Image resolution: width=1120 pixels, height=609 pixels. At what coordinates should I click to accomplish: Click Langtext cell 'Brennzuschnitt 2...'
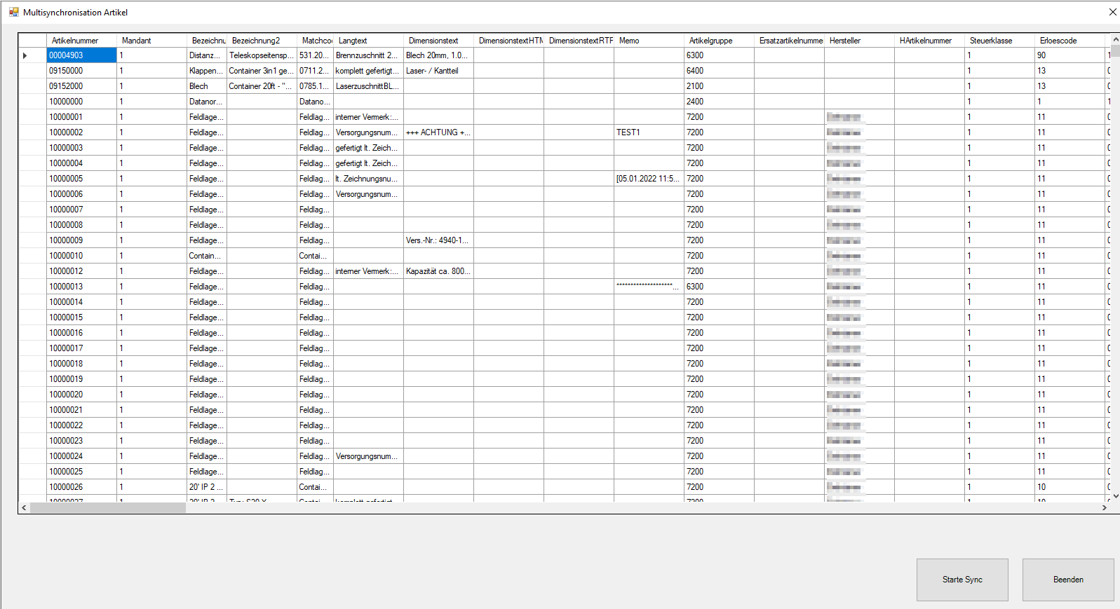[368, 55]
